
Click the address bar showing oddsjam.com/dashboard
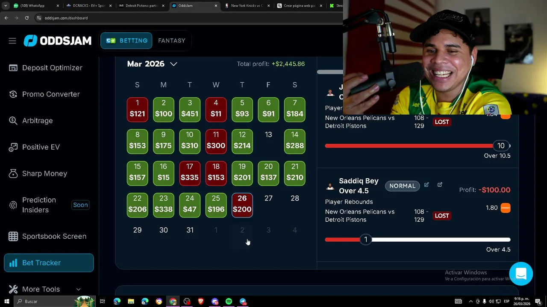pos(188,18)
